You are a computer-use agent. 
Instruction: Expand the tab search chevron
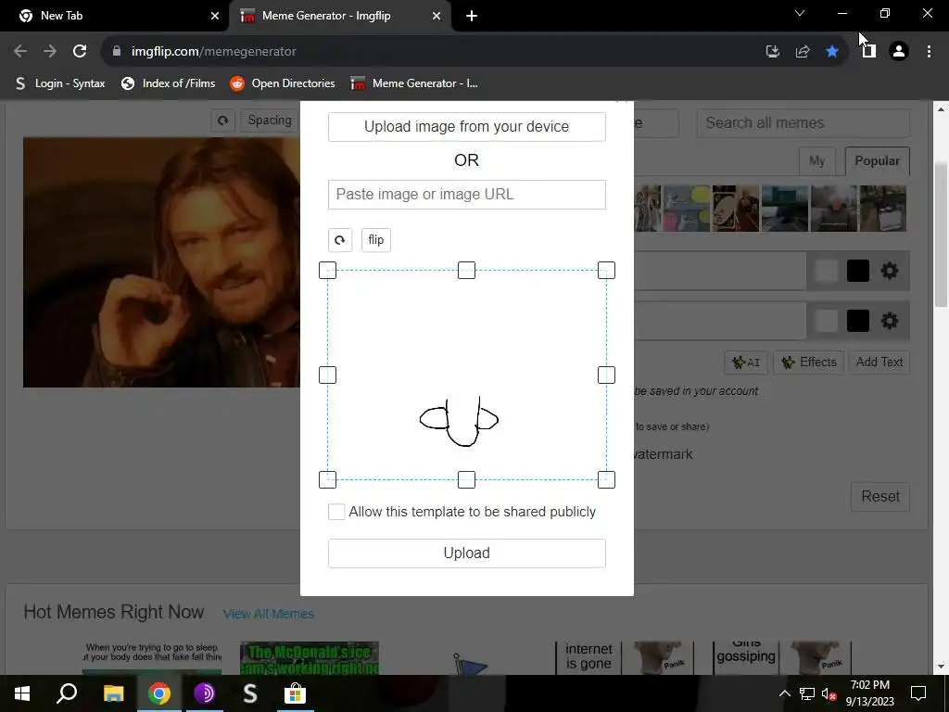coord(800,13)
